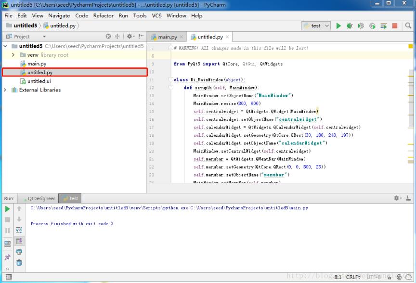Stop the running process with red square
This screenshot has height=283, width=416.
click(395, 26)
